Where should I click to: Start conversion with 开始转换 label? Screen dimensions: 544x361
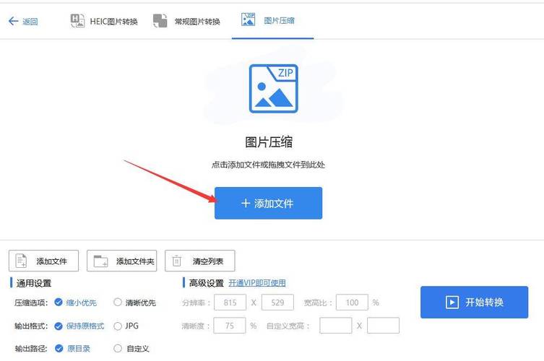[x=484, y=302]
